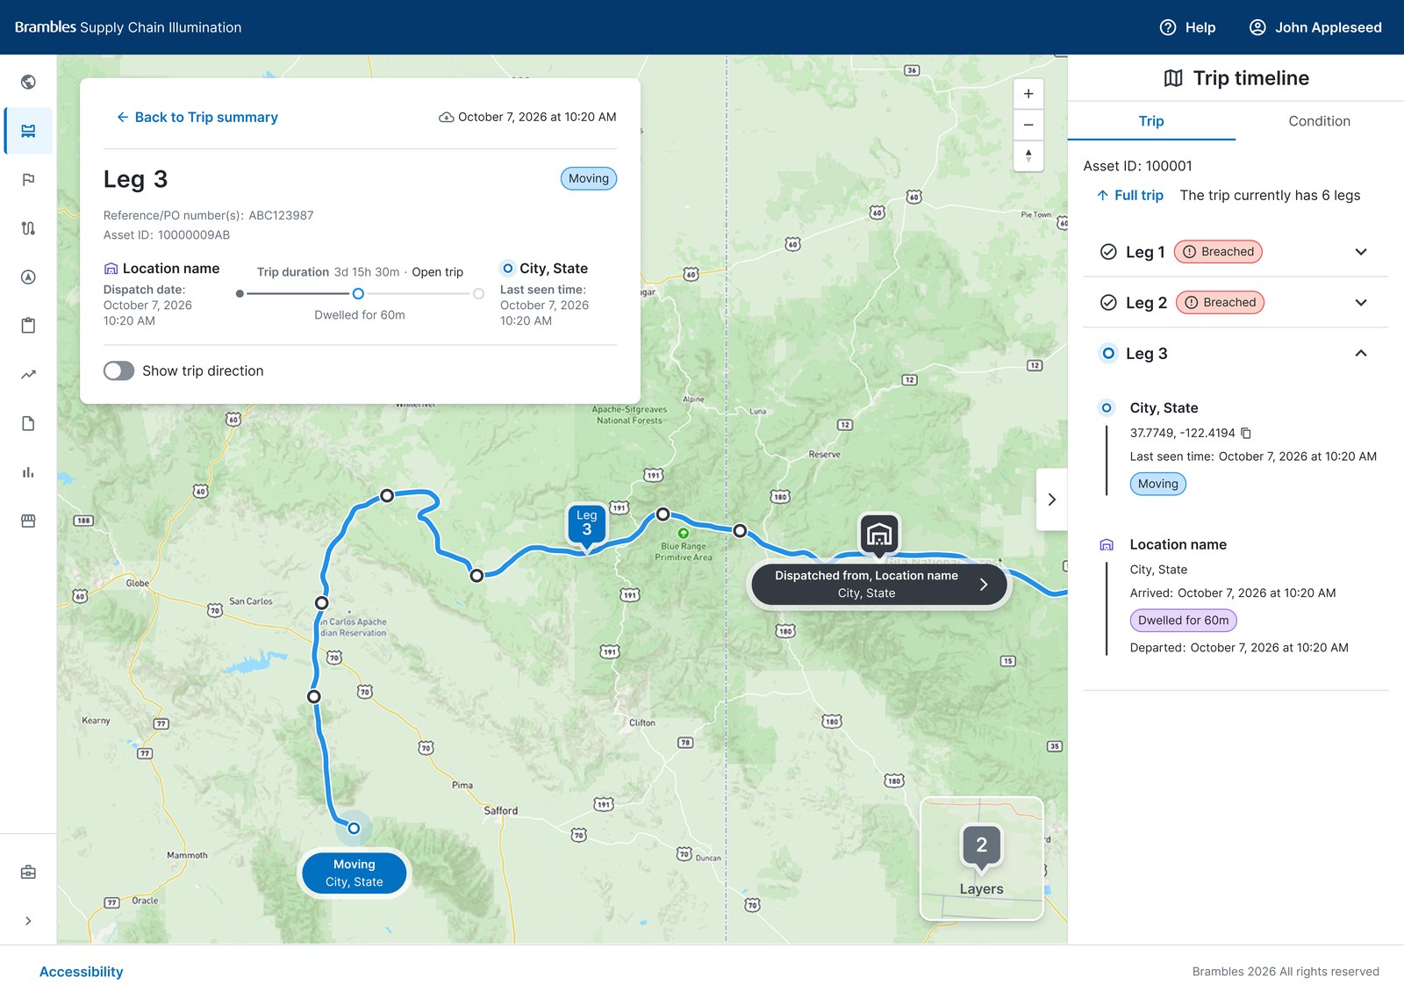Image resolution: width=1404 pixels, height=999 pixels.
Task: Click the Brambles Supply Chain Illumination logo
Action: [x=128, y=27]
